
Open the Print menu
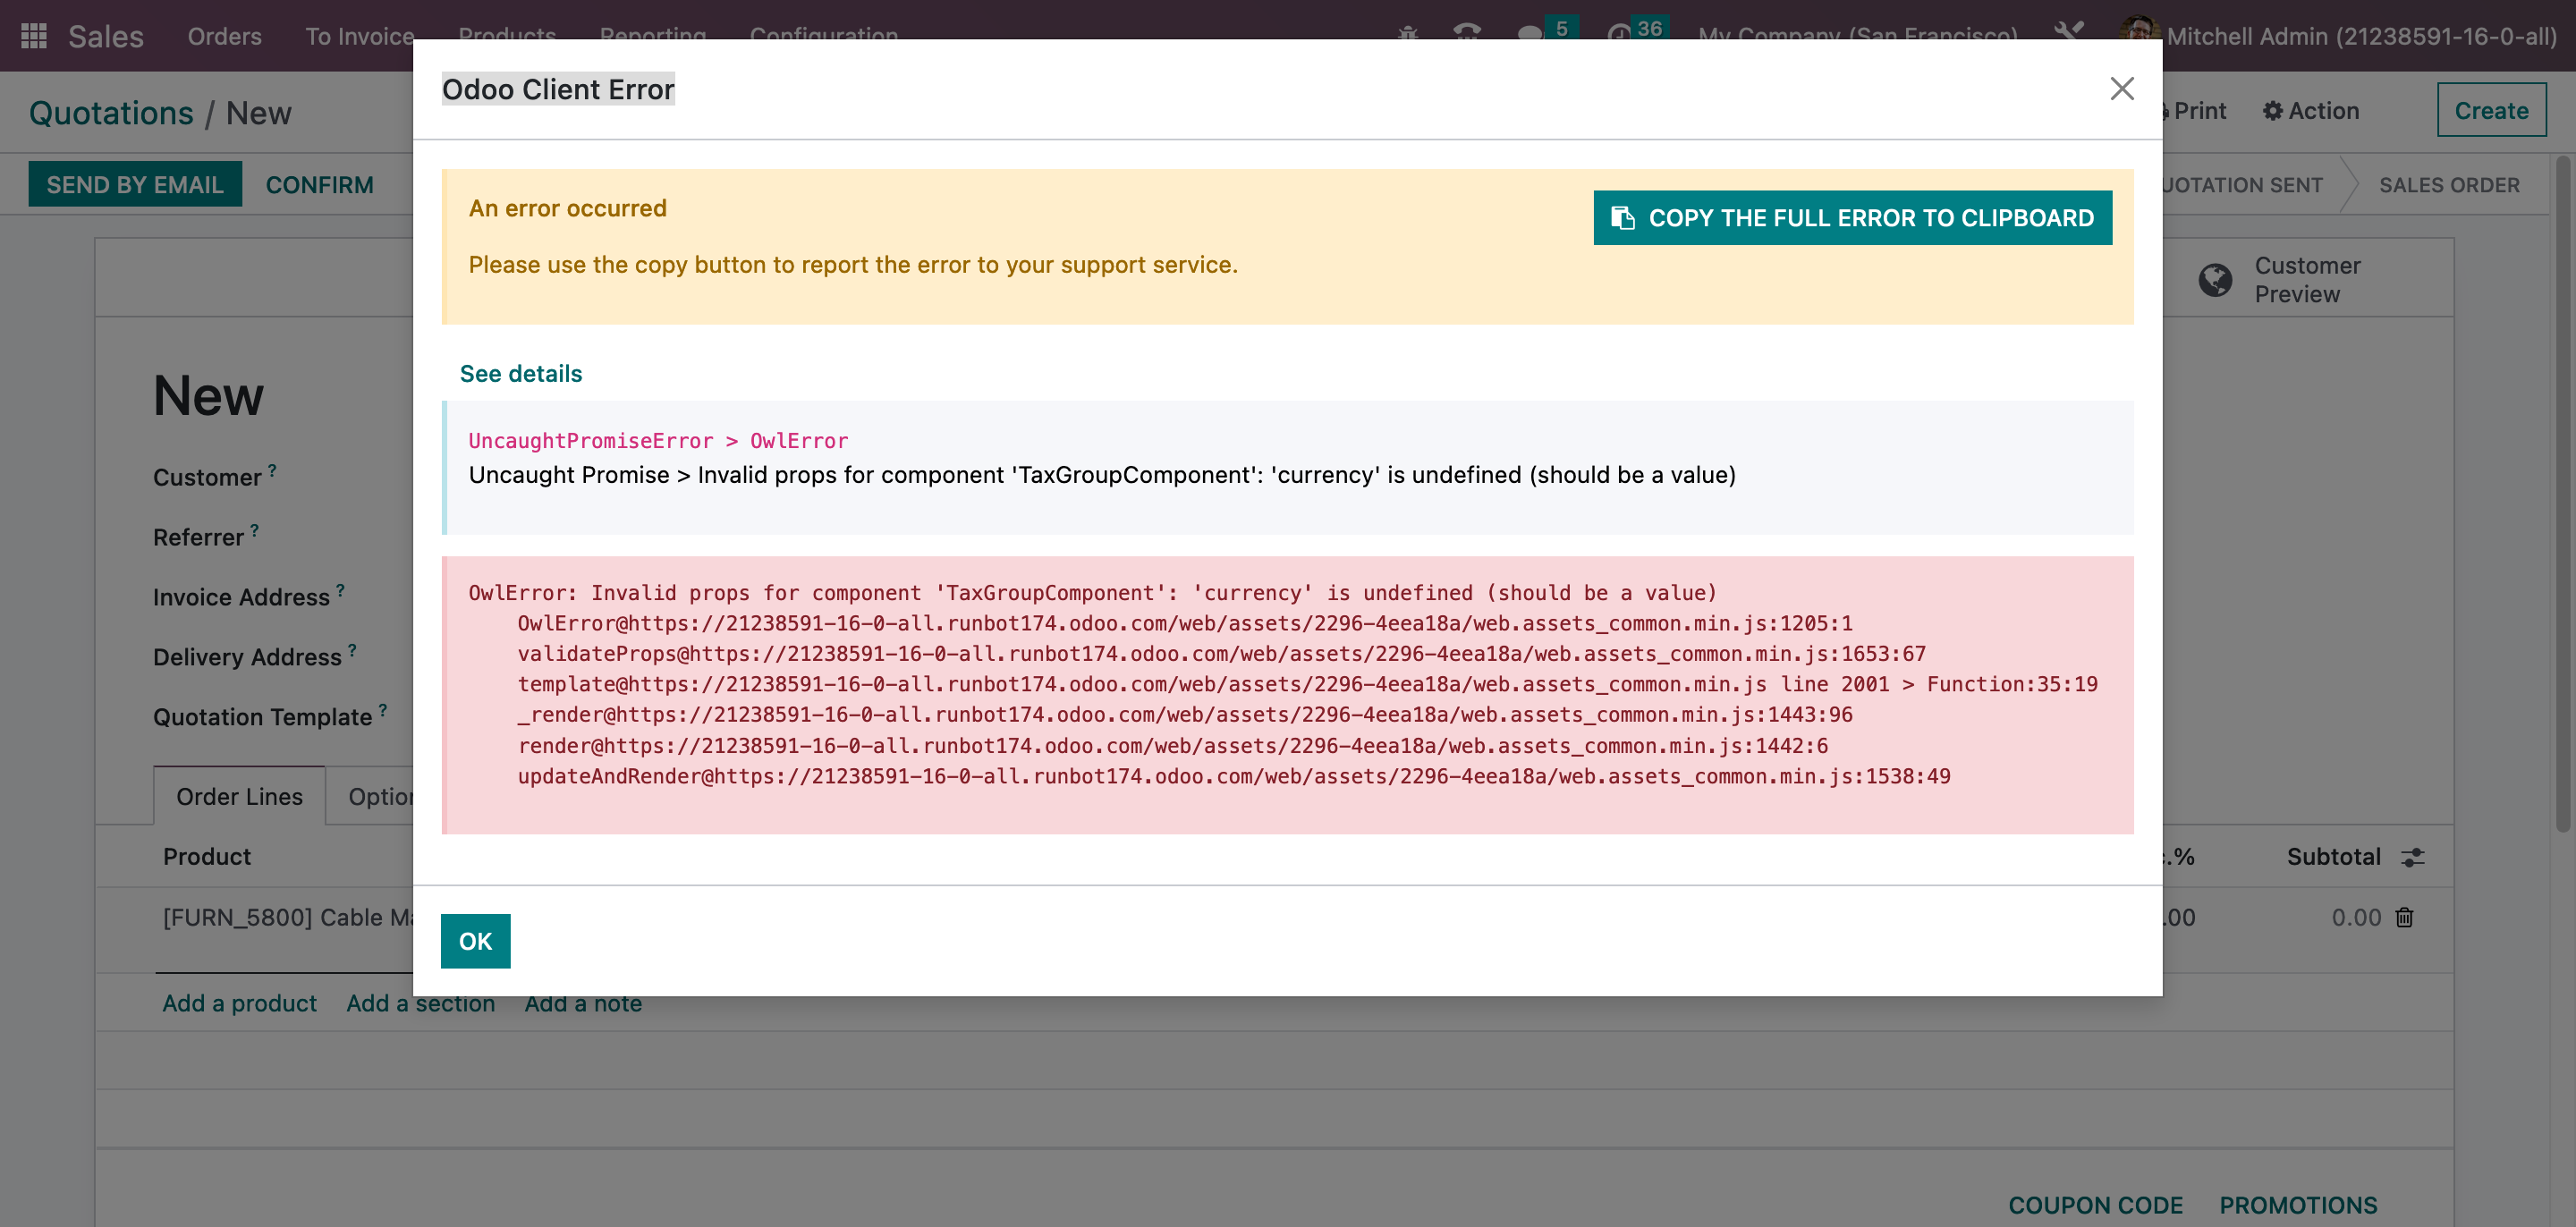2195,111
